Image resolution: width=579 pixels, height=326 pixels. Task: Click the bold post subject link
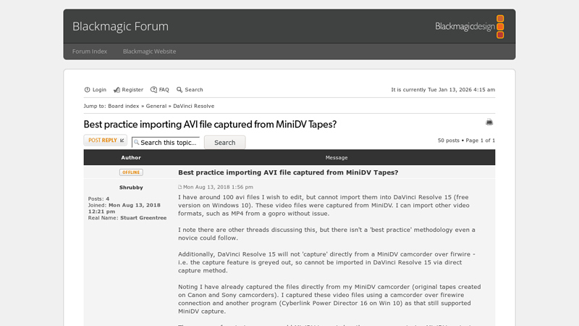pyautogui.click(x=288, y=172)
